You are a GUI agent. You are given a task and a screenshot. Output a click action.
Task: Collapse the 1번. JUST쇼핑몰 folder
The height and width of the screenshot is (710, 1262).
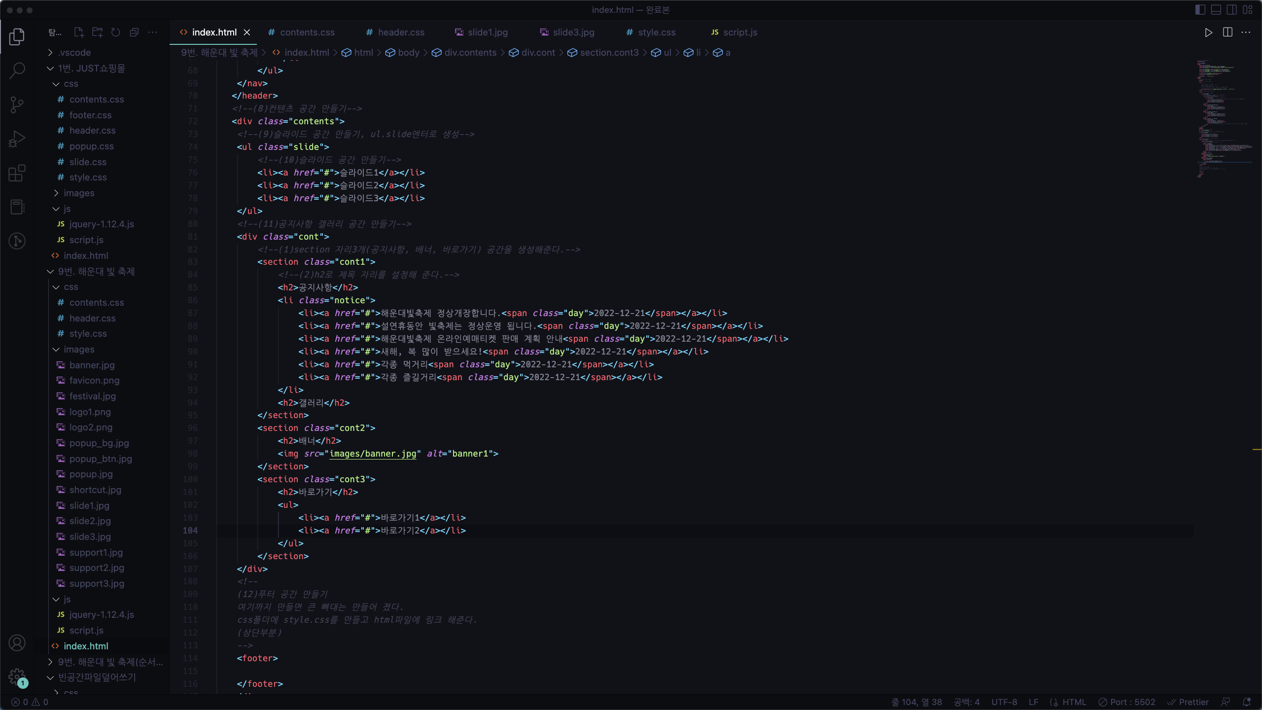tap(91, 68)
